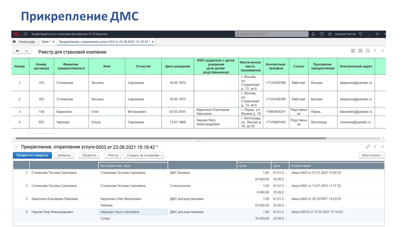Image resolution: width=403 pixels, height=227 pixels.
Task: Click the price 35 000,00 cell
Action: (254, 218)
